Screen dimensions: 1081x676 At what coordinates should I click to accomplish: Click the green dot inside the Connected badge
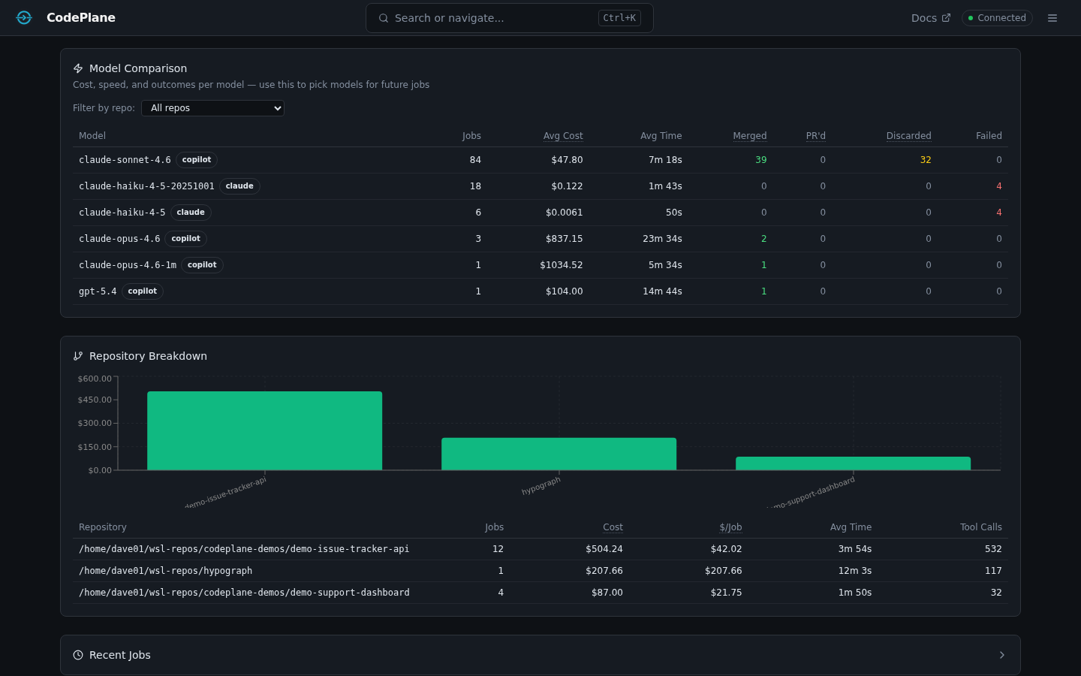(x=971, y=17)
